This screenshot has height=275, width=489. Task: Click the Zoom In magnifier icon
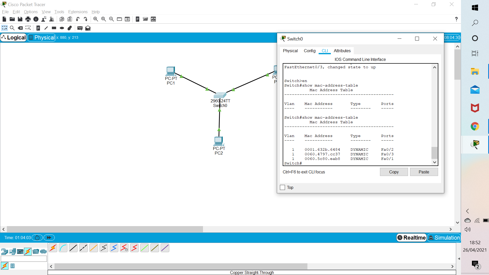click(96, 19)
